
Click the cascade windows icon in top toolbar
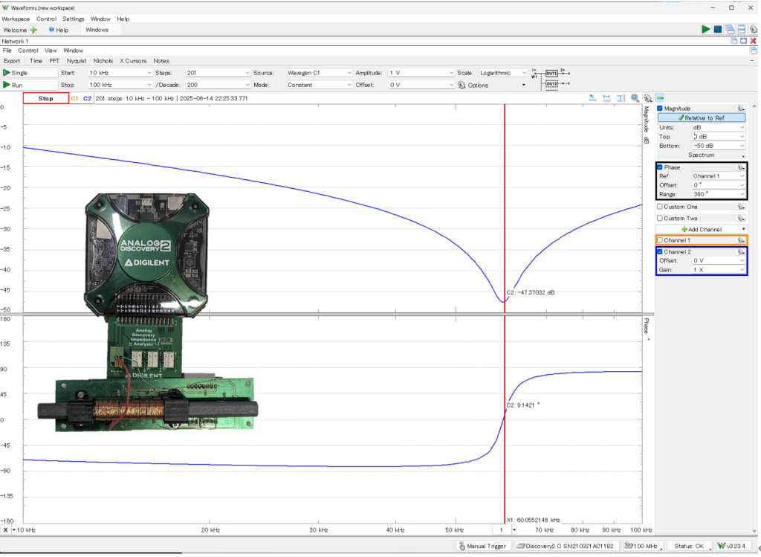(730, 30)
